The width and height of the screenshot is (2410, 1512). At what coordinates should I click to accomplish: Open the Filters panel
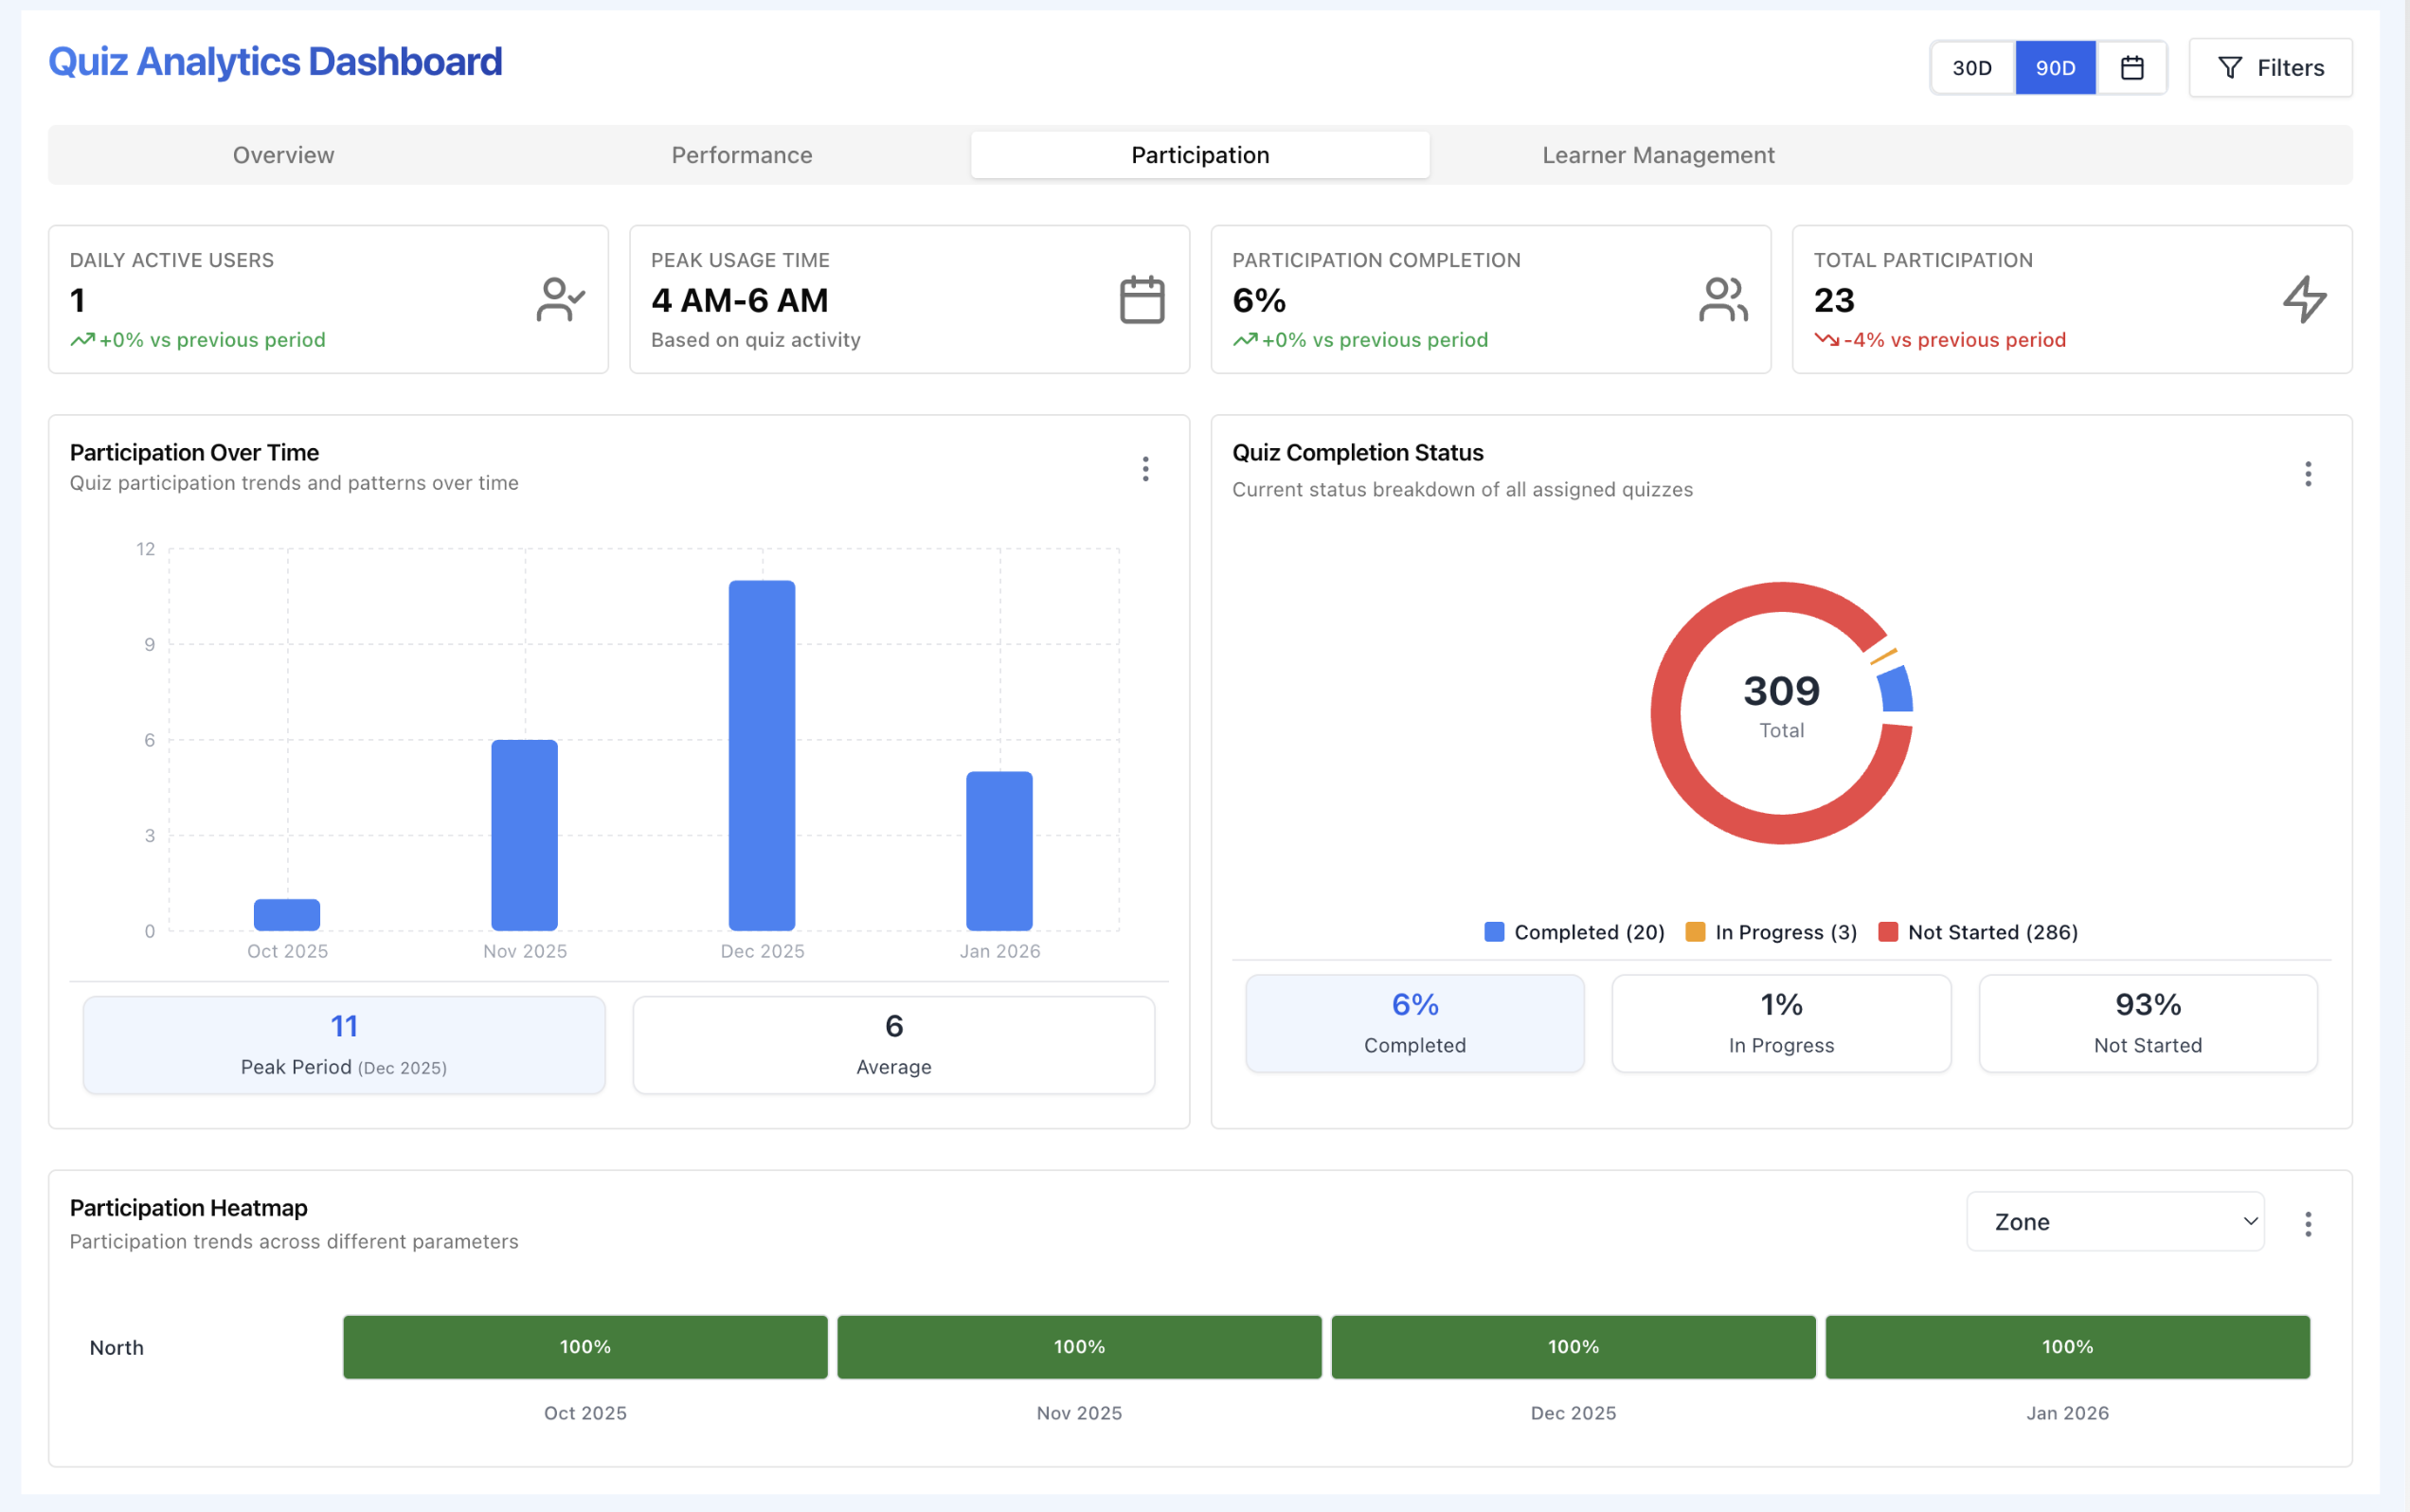pyautogui.click(x=2270, y=68)
